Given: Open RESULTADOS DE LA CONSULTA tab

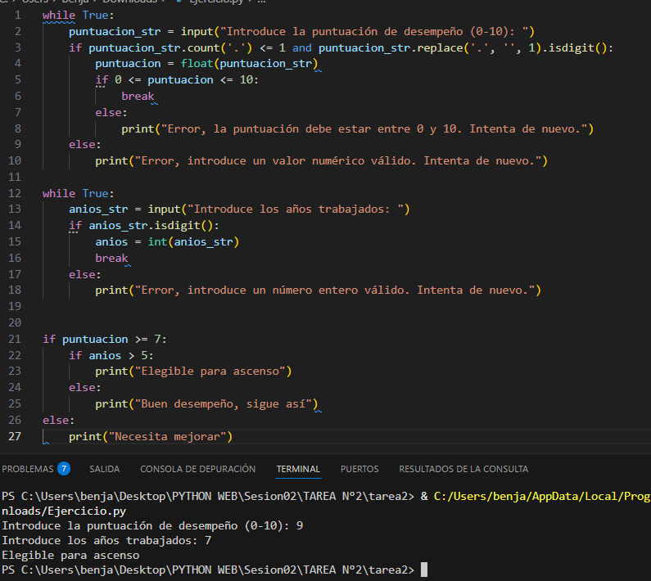Looking at the screenshot, I should pos(463,469).
